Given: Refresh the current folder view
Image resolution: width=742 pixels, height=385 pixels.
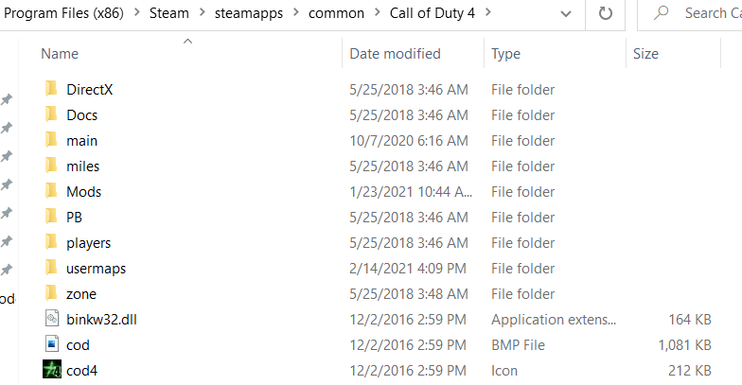Looking at the screenshot, I should tap(606, 13).
